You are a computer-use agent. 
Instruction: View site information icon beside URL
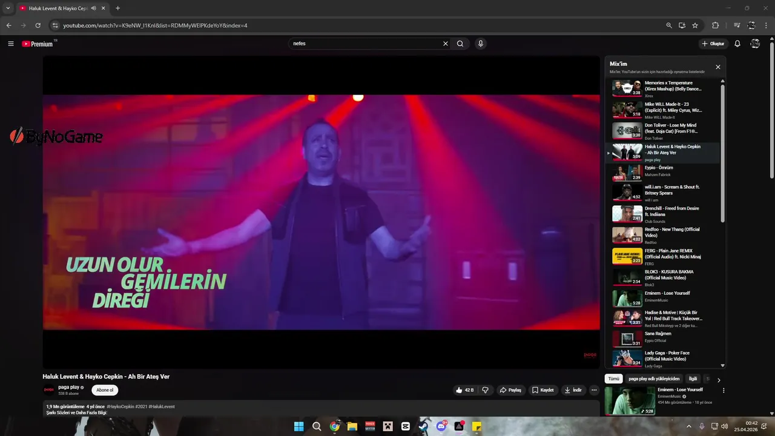[x=55, y=25]
